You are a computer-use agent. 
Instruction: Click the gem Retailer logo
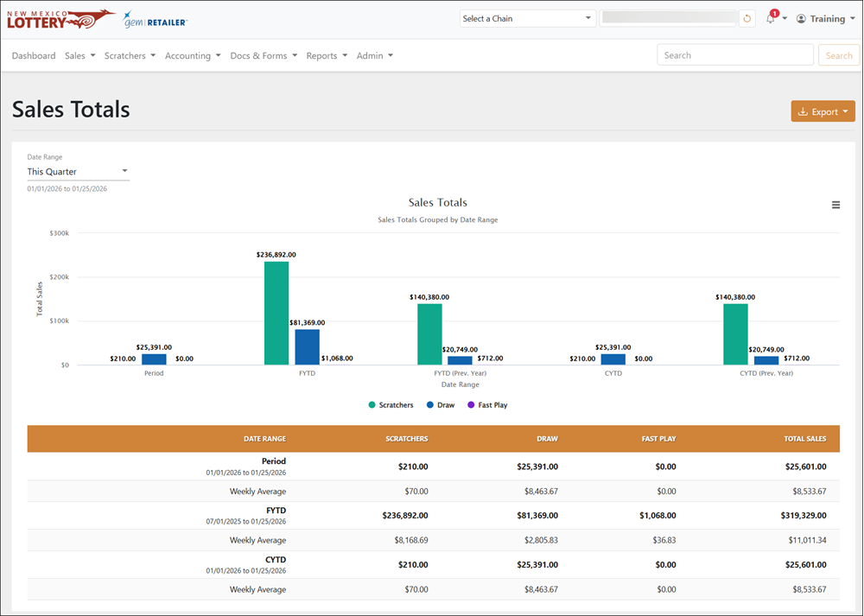155,20
